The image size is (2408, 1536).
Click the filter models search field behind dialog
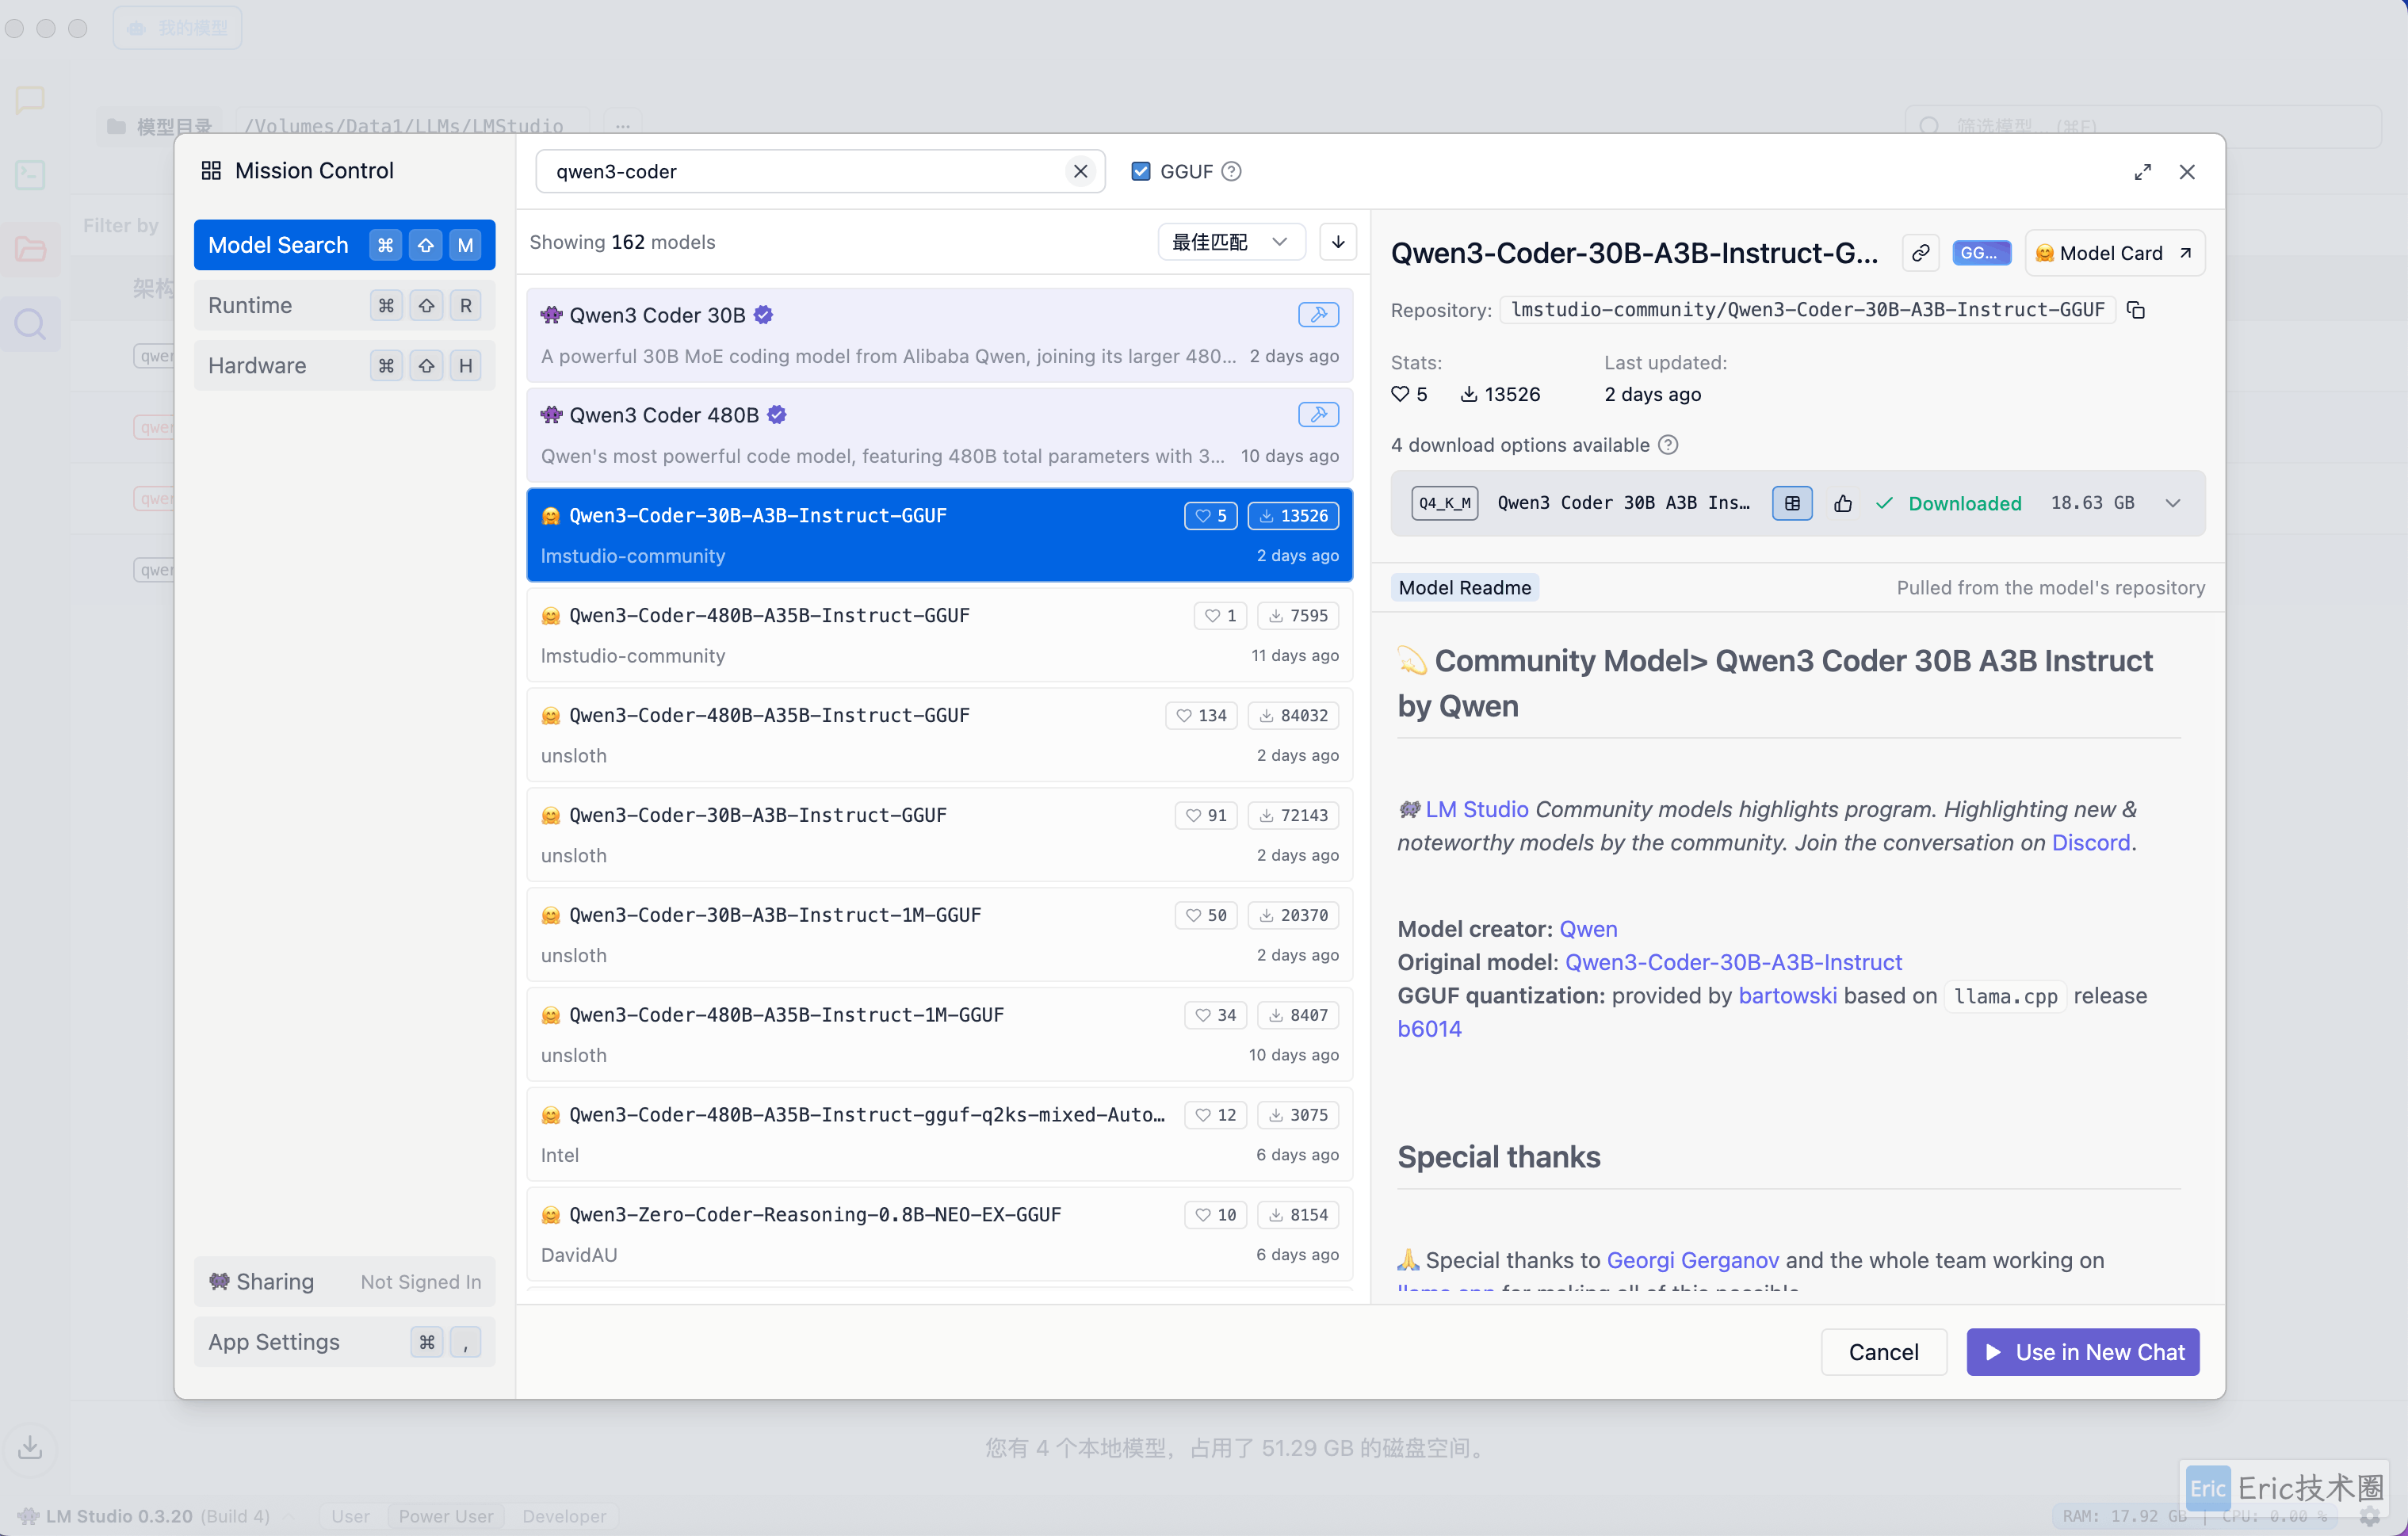[x=2143, y=126]
